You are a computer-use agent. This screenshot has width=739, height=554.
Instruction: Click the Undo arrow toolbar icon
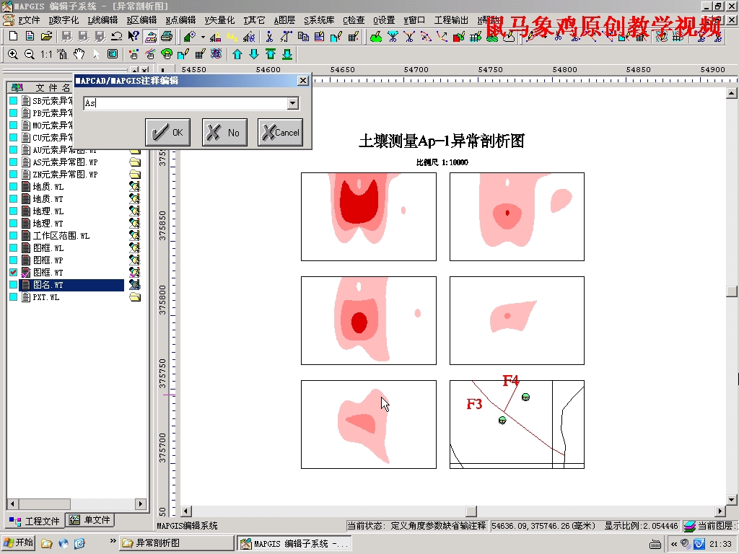click(116, 36)
